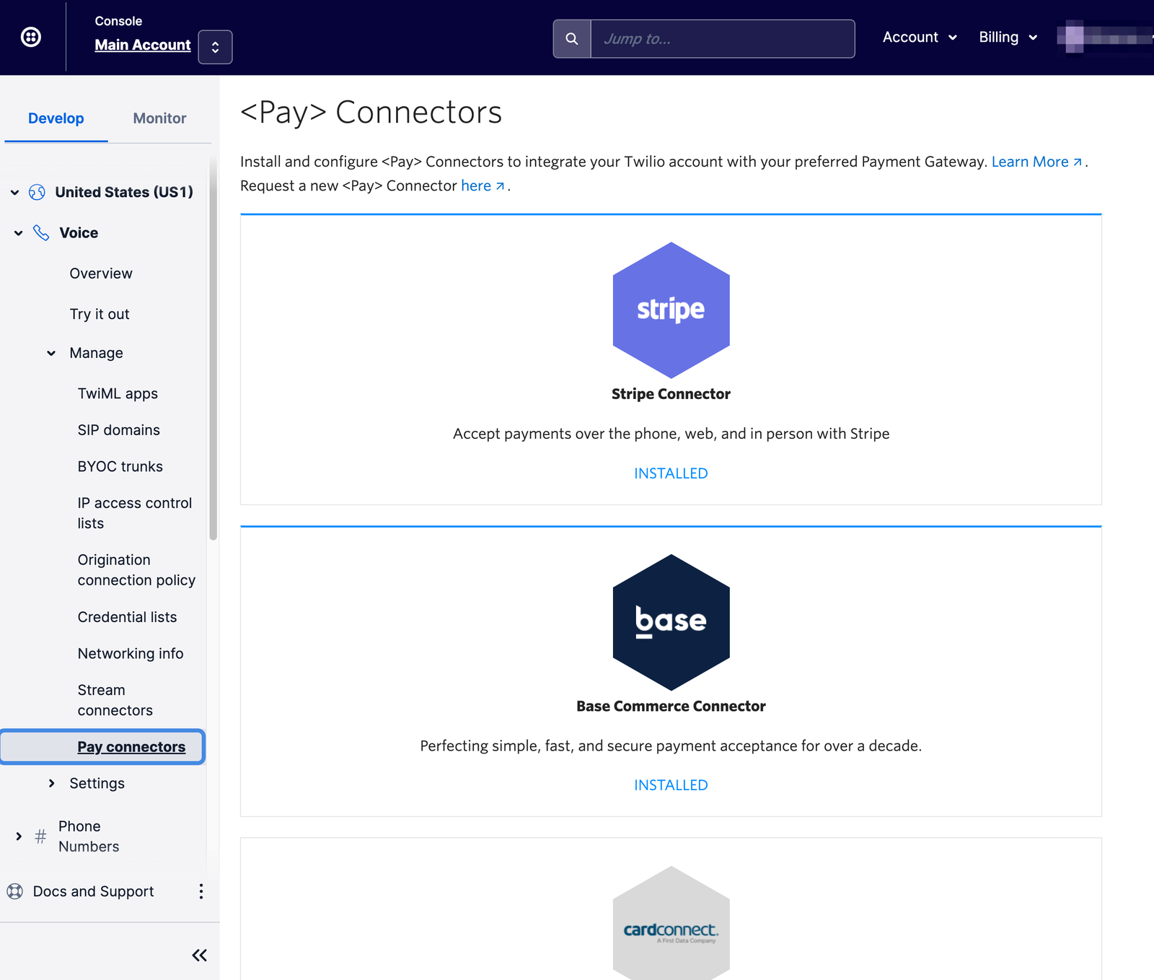The image size is (1154, 980).
Task: Click inside the Jump to search field
Action: (x=721, y=38)
